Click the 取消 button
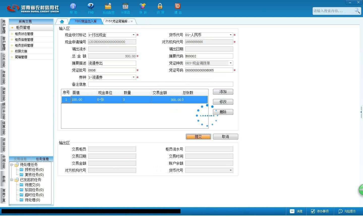 point(225,137)
